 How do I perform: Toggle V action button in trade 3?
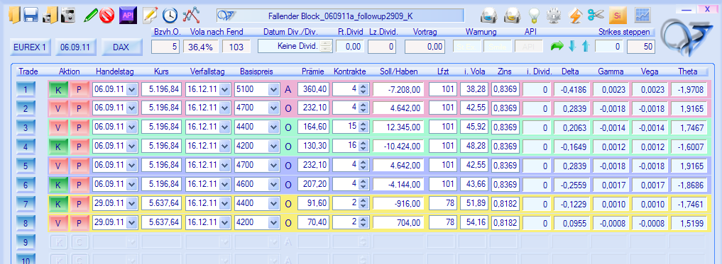[x=58, y=127]
